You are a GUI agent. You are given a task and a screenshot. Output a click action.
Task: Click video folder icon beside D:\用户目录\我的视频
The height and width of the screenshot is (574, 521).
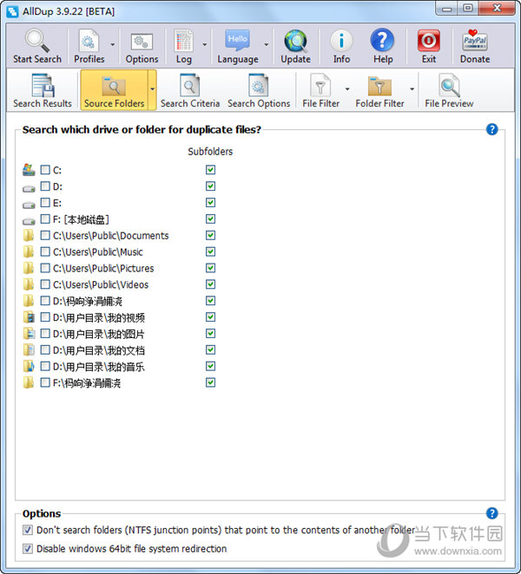[29, 317]
